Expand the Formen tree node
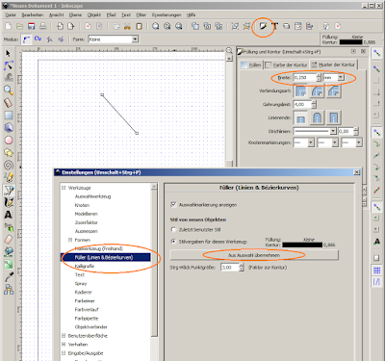385x361 pixels. coord(70,240)
